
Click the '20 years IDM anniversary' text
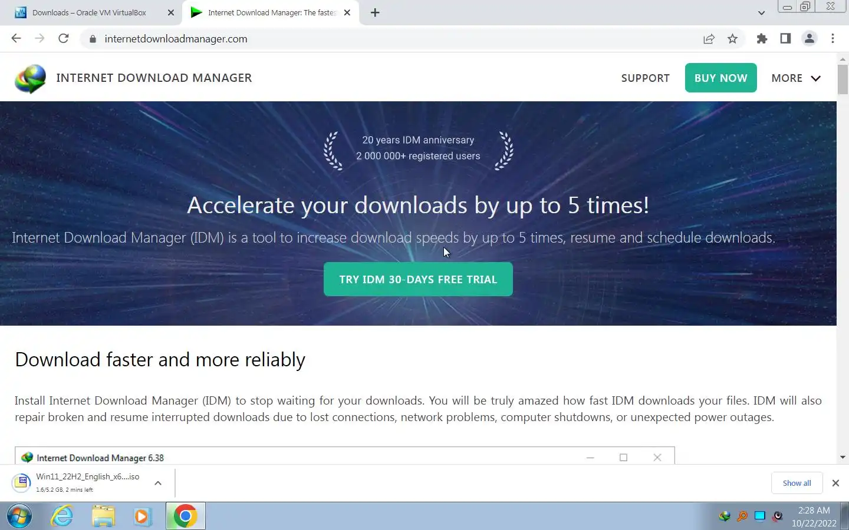[x=418, y=140]
